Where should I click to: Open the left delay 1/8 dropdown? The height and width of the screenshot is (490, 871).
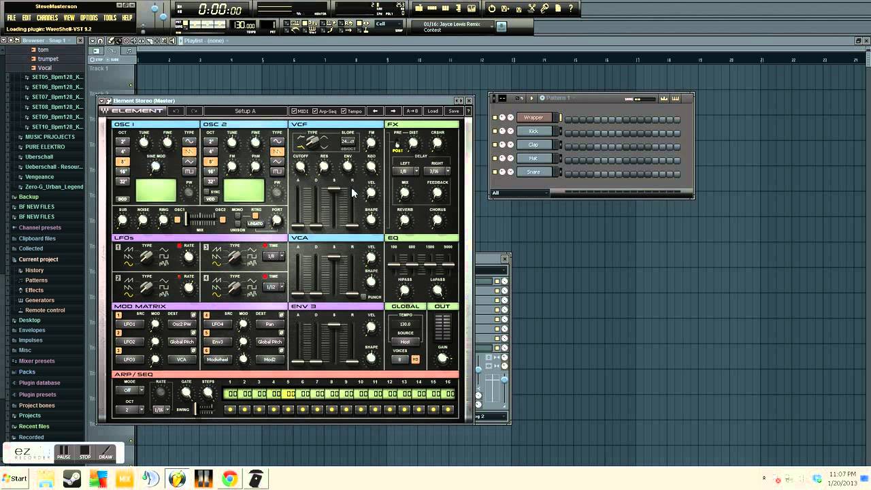point(406,171)
